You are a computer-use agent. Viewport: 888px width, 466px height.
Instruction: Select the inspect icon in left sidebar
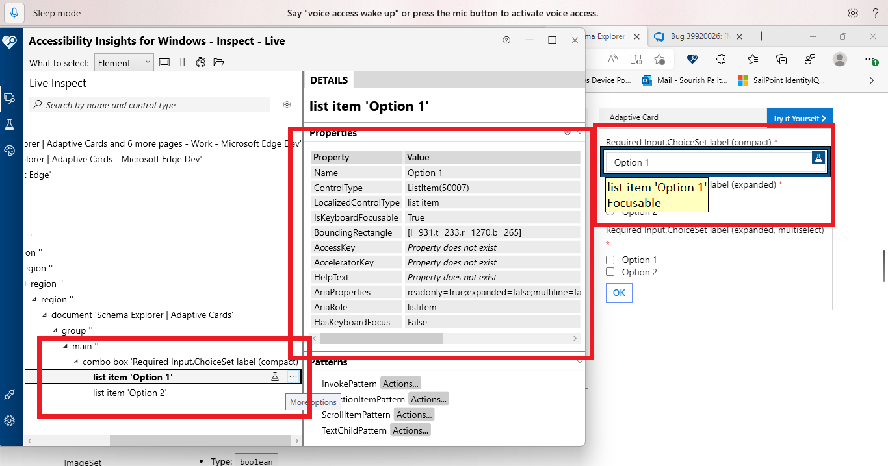(x=12, y=99)
